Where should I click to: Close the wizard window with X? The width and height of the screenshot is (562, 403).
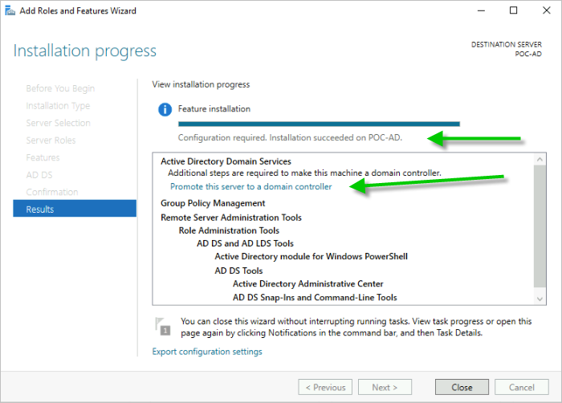(x=546, y=10)
